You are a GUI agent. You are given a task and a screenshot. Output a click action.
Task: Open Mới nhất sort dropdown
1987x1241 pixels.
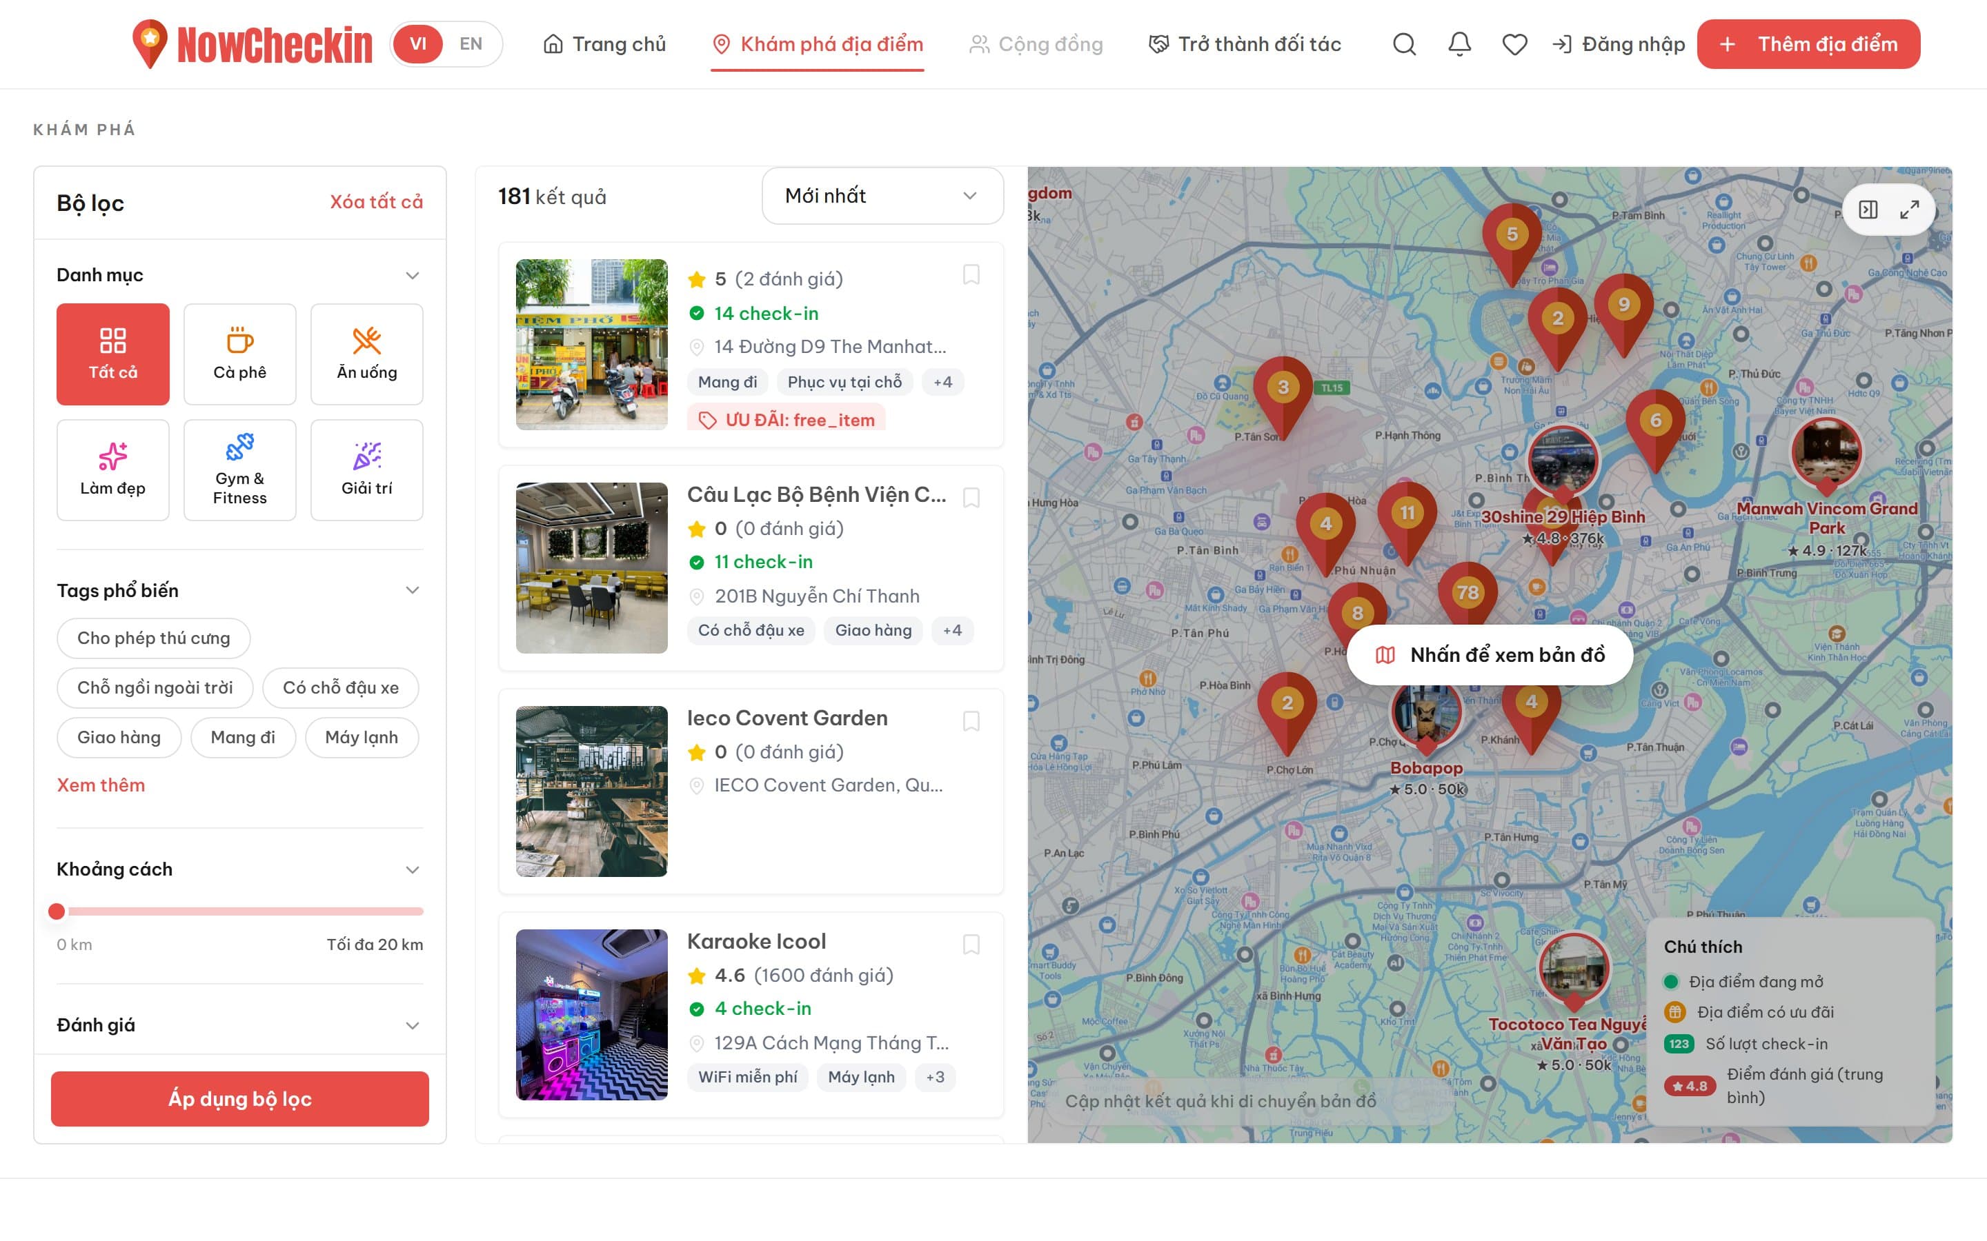tap(882, 196)
